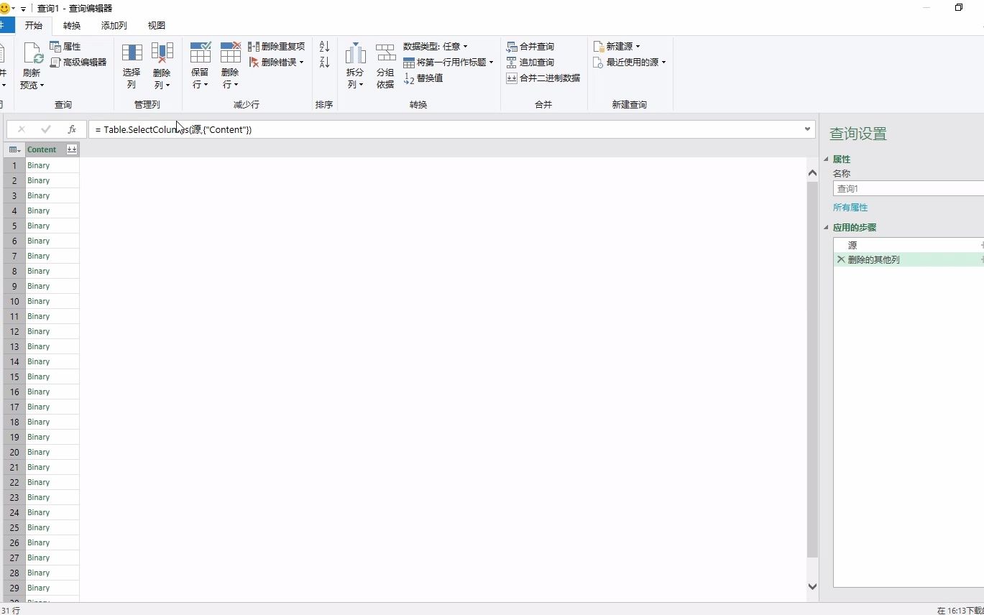984x615 pixels.
Task: Delete the removed other columns step
Action: click(x=841, y=259)
